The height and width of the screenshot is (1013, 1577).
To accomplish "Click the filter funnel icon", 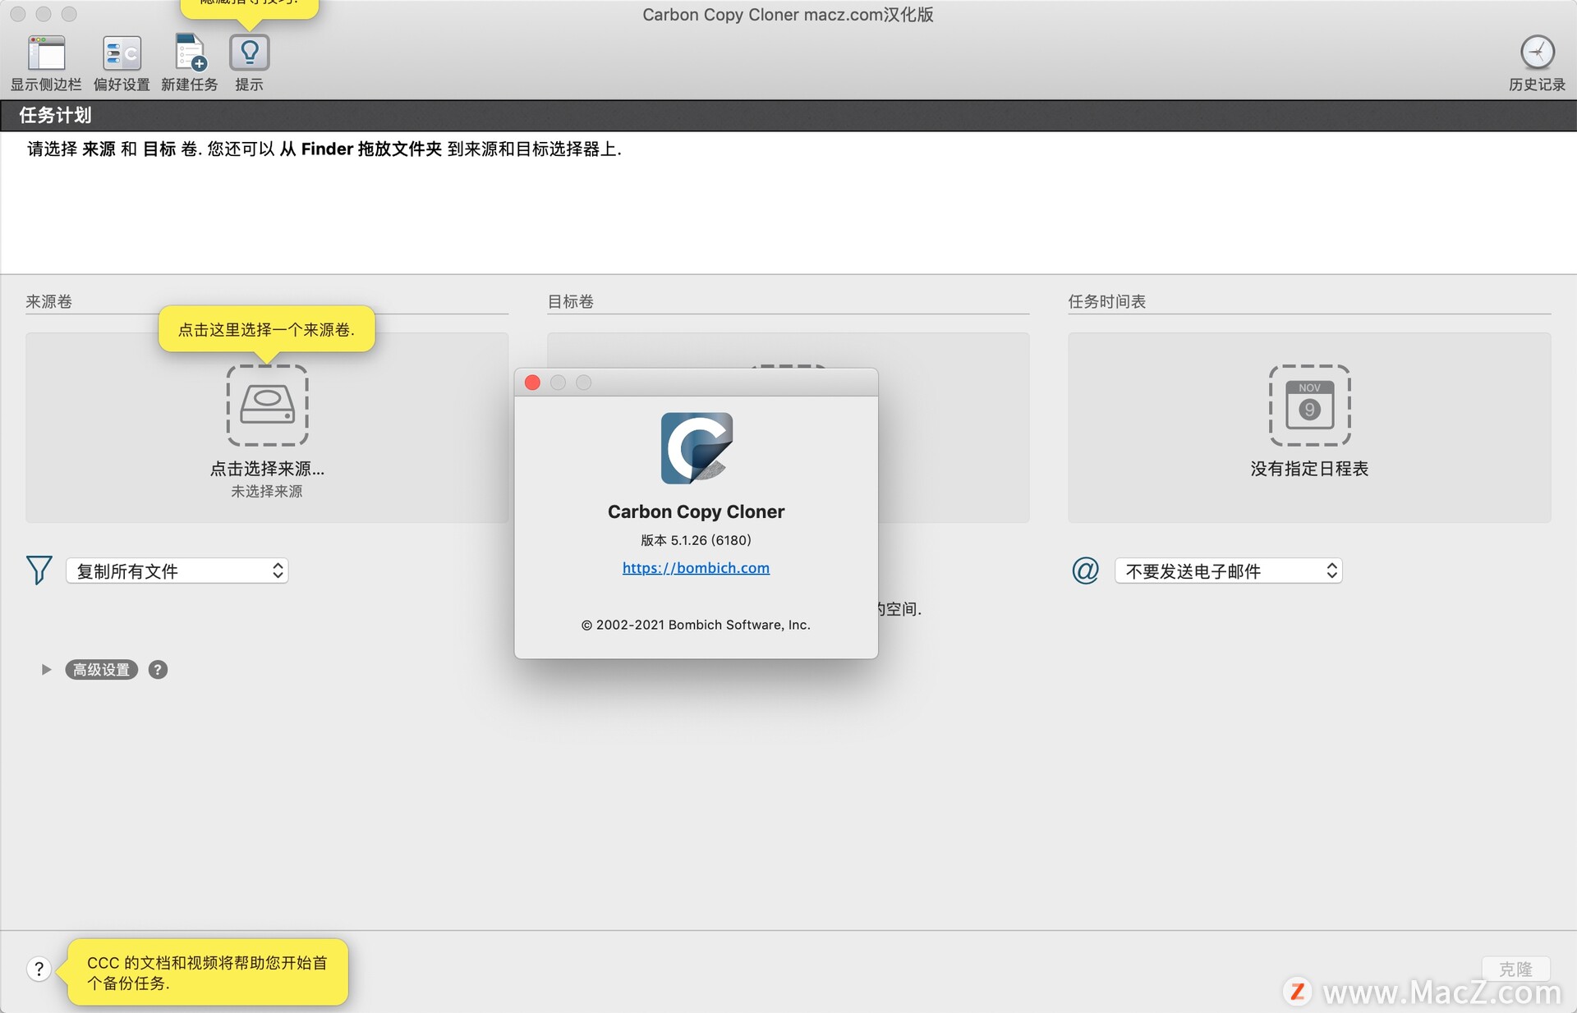I will coord(39,571).
